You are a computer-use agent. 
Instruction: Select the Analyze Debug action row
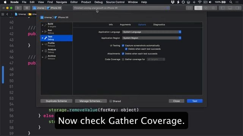57,51
